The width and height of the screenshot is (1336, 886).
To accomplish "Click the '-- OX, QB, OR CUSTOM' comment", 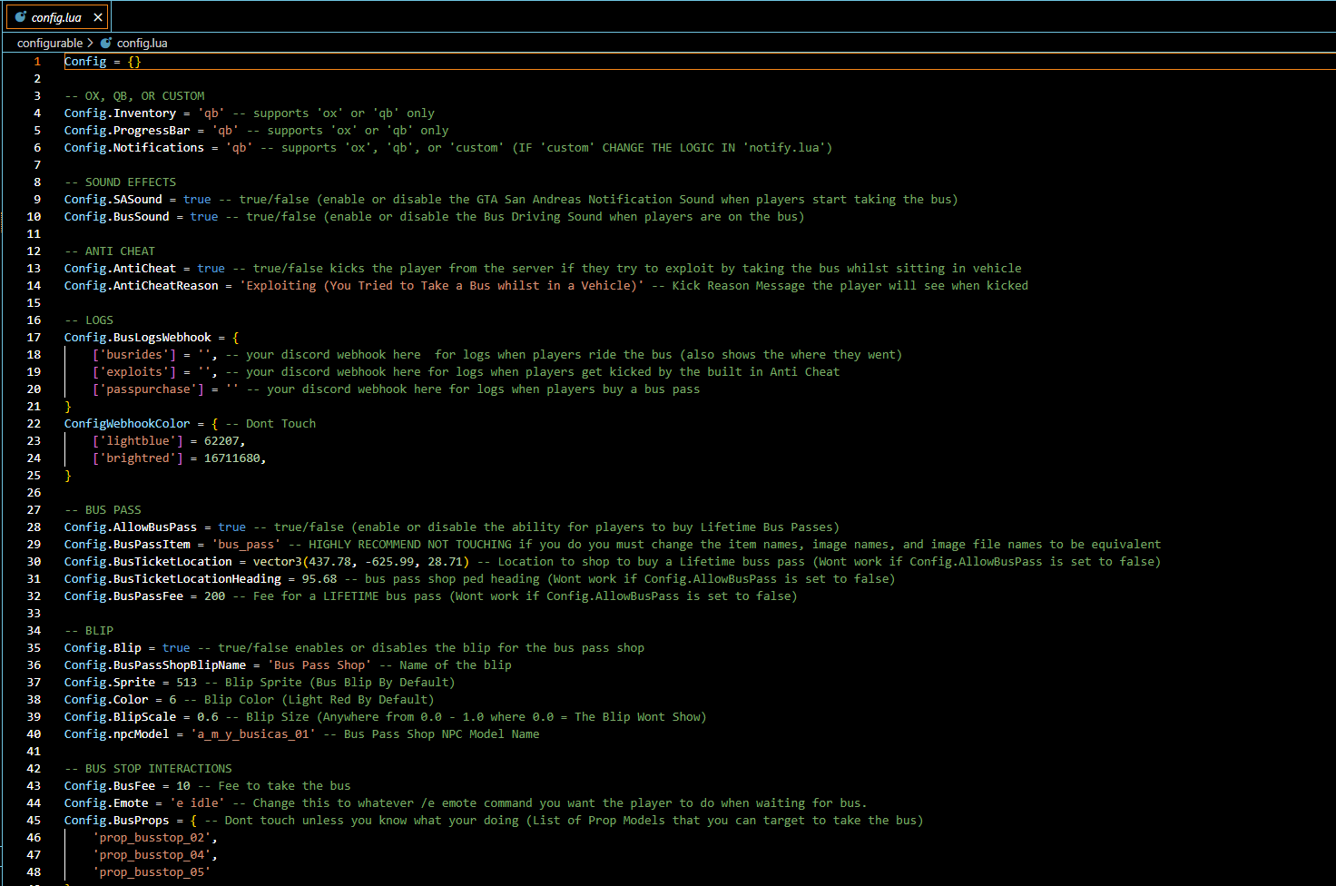I will pos(134,96).
